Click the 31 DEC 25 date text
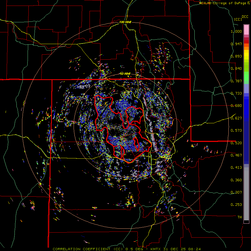 tap(175, 249)
